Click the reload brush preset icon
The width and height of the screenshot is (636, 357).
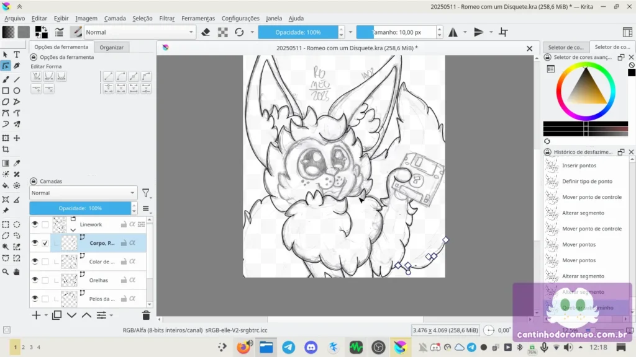click(x=239, y=32)
